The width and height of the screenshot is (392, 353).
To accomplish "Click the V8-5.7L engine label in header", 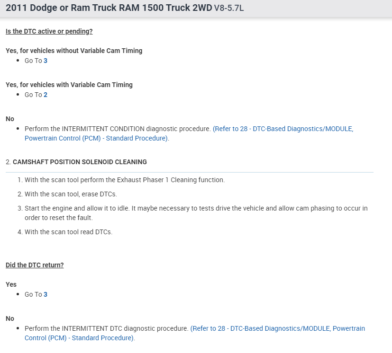I will click(229, 9).
